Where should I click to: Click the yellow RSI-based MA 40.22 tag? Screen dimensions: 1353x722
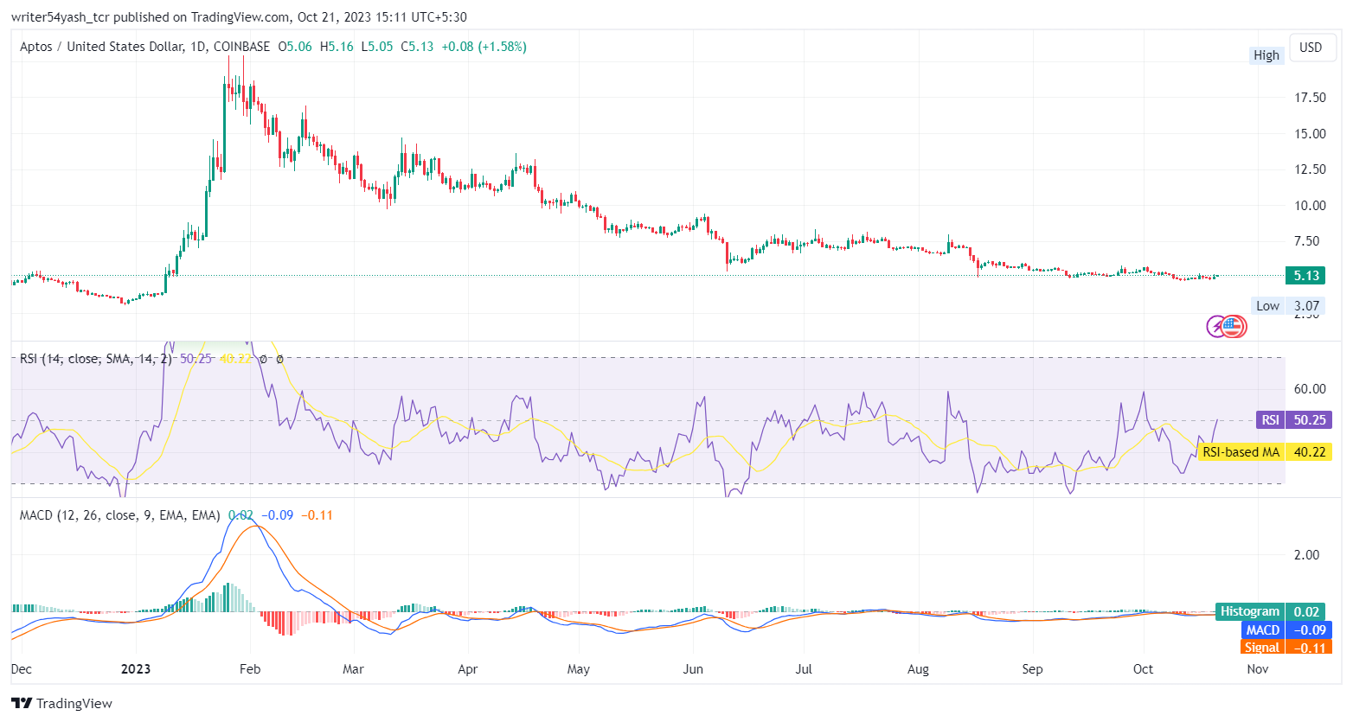(x=1265, y=452)
